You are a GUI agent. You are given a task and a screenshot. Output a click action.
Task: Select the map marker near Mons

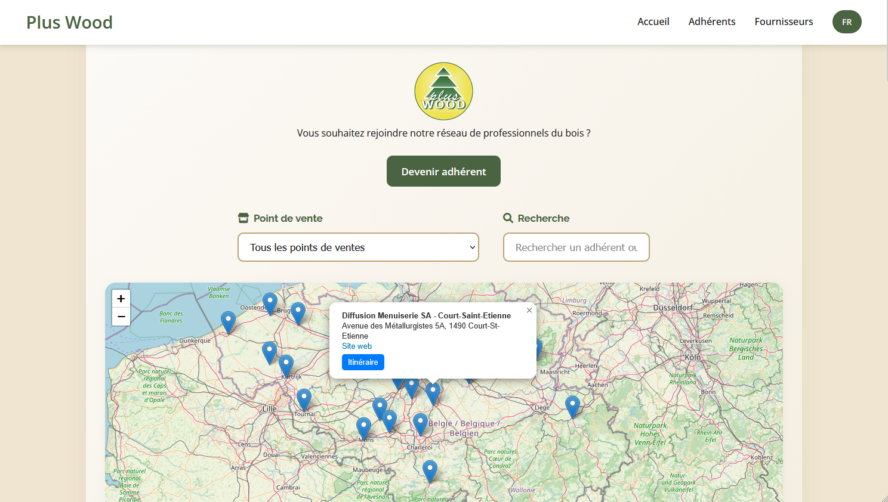click(x=363, y=427)
